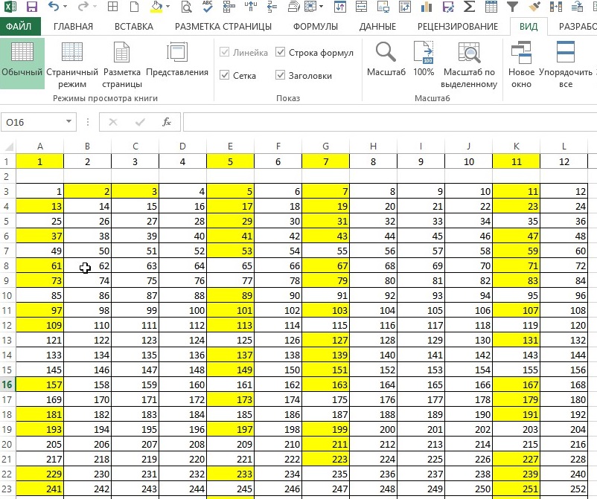Click the column width arrows icon

[x=361, y=7]
